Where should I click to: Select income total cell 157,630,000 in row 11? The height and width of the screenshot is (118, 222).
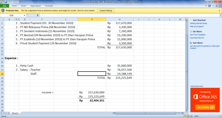pyautogui.click(x=120, y=47)
